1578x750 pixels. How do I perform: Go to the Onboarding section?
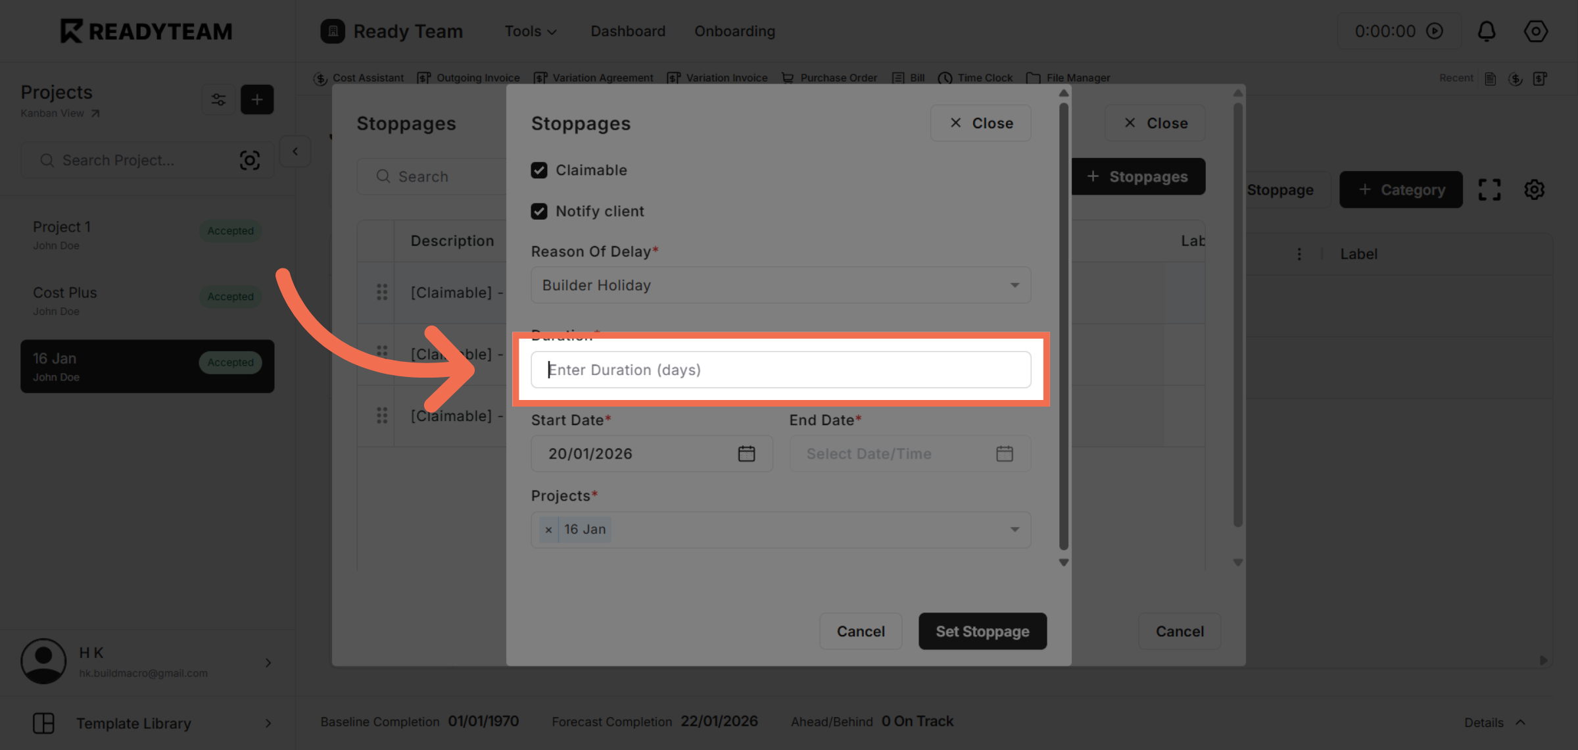click(x=734, y=31)
